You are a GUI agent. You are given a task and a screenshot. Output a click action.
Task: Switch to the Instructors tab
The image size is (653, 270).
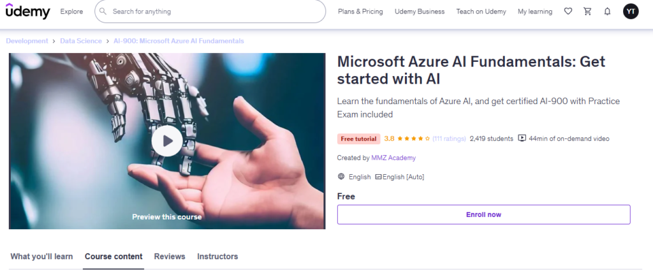coord(217,257)
